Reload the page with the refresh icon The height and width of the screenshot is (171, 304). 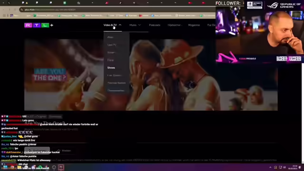pos(15,9)
